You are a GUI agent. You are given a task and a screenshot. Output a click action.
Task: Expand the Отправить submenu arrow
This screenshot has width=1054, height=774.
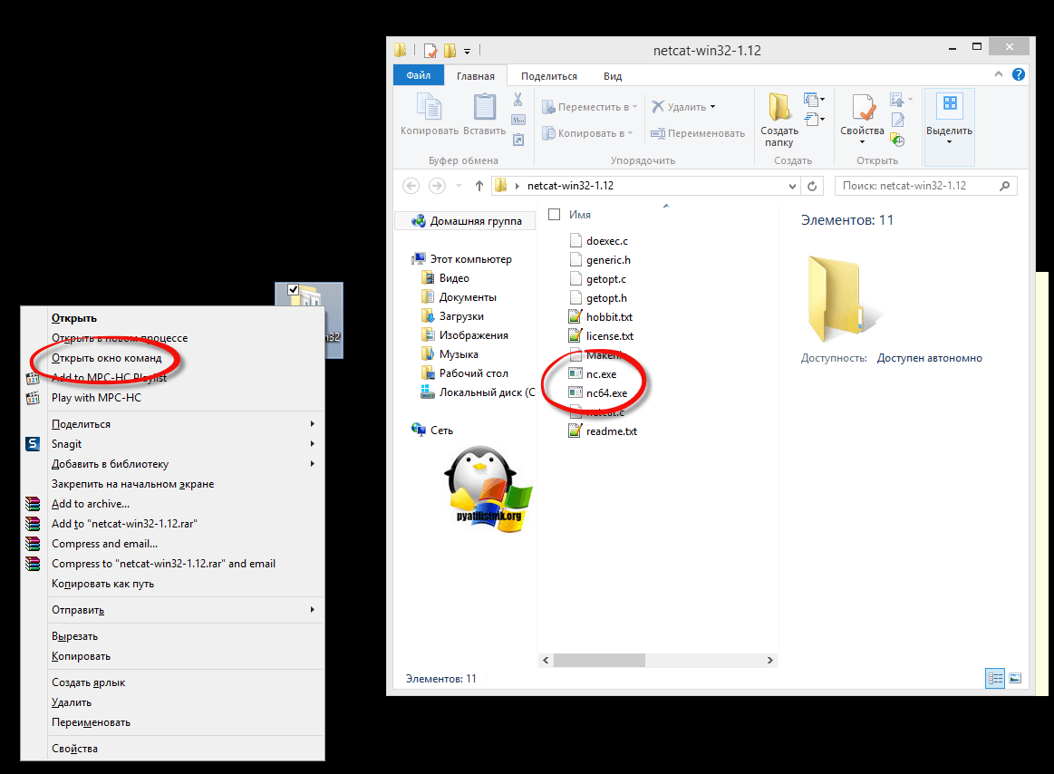[x=312, y=610]
